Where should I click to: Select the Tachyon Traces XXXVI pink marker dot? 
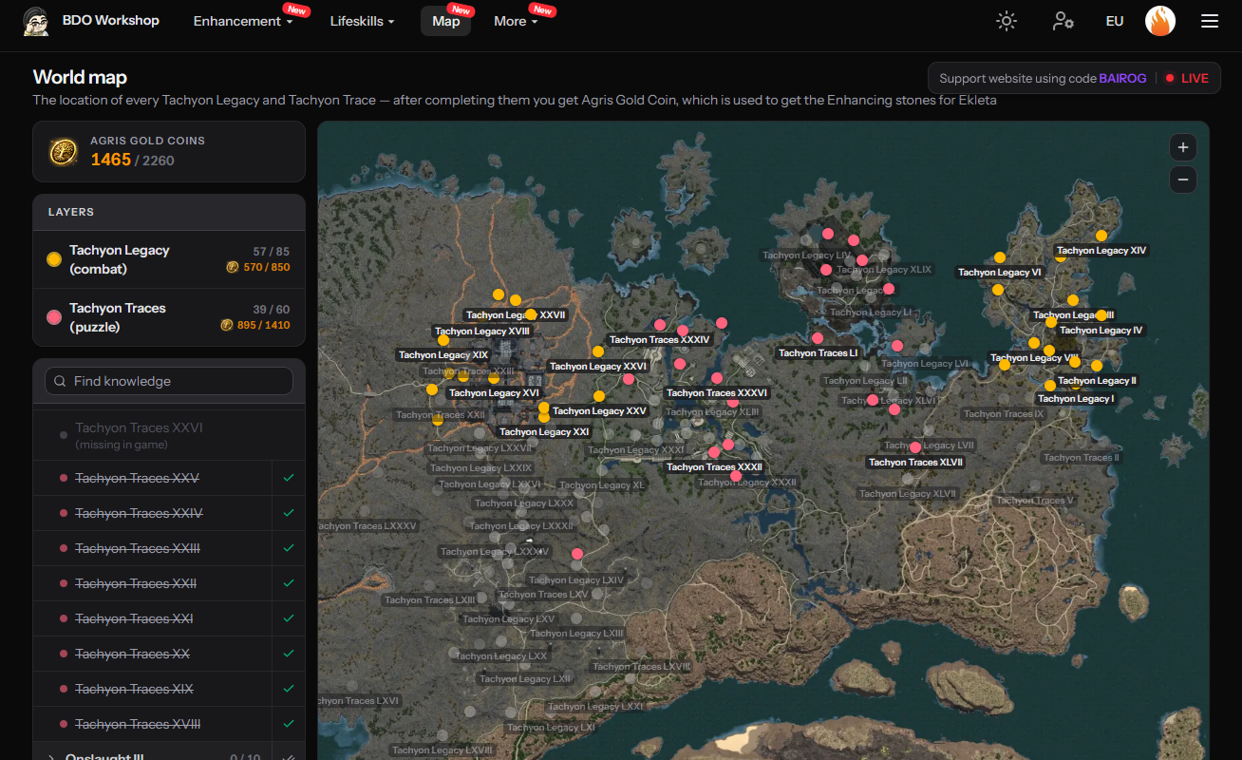coord(717,378)
